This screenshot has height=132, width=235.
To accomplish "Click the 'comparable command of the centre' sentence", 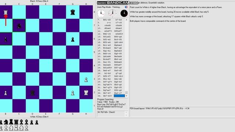I will point(158,21).
